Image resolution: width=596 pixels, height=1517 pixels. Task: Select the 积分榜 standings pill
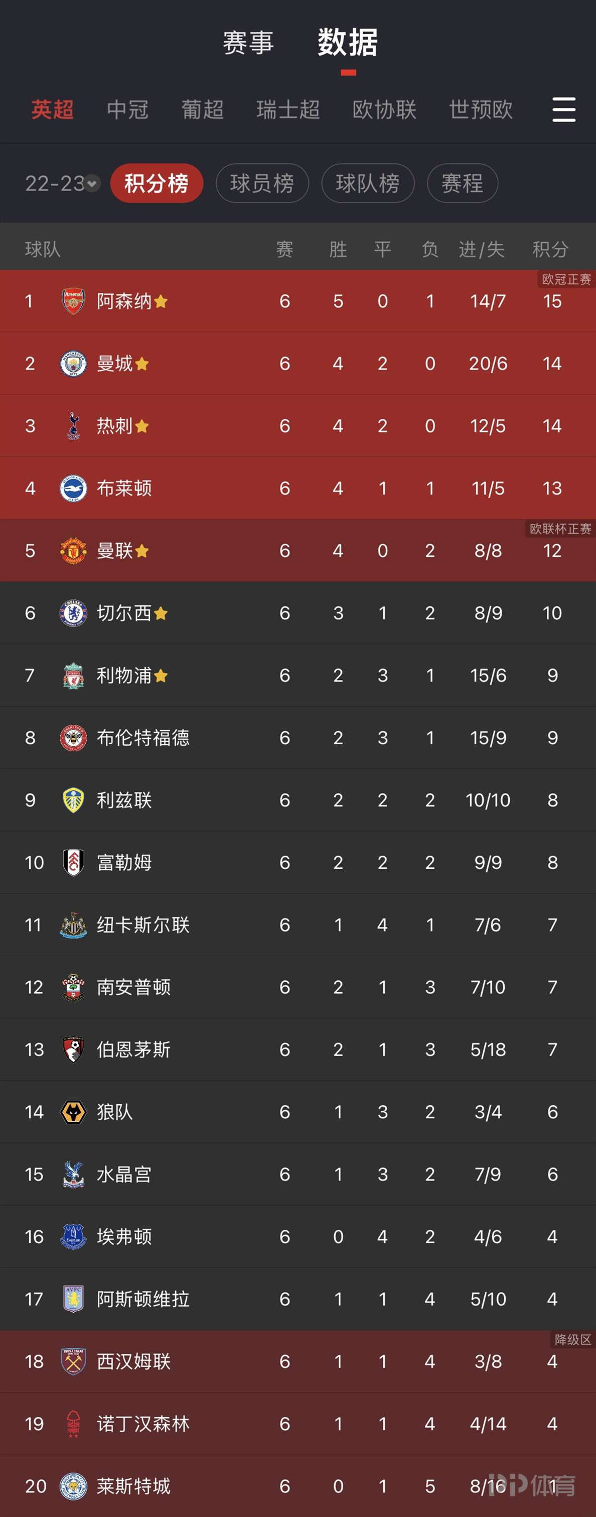coord(157,184)
